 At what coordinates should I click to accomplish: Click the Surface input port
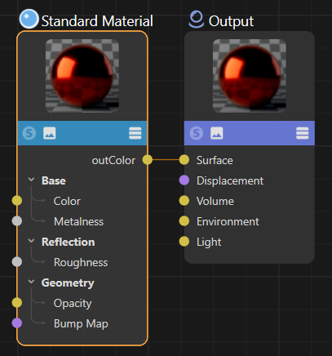point(184,160)
